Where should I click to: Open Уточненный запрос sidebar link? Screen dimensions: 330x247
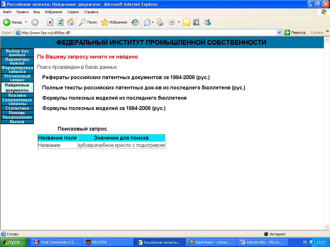point(17,78)
